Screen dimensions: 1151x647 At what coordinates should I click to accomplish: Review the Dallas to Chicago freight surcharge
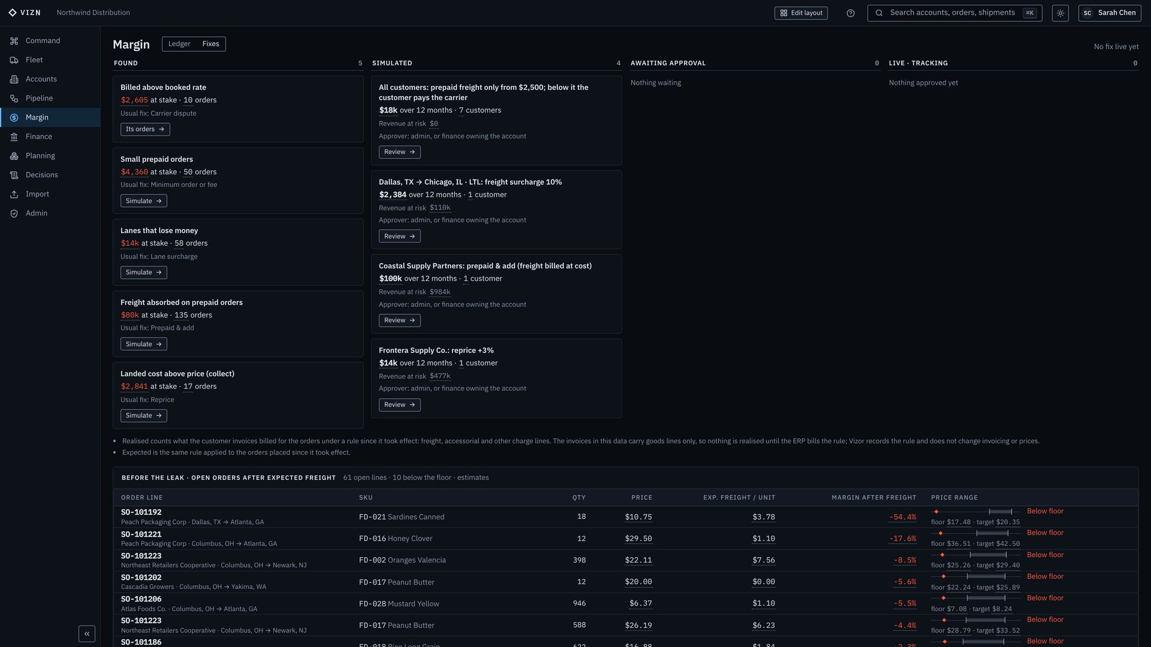400,237
